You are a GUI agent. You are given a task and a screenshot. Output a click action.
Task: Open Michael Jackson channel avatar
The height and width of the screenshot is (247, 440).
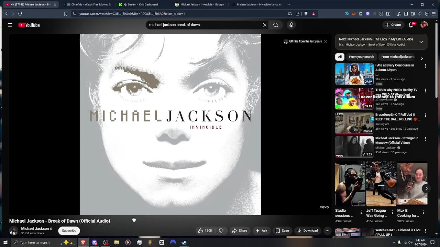tap(14, 231)
